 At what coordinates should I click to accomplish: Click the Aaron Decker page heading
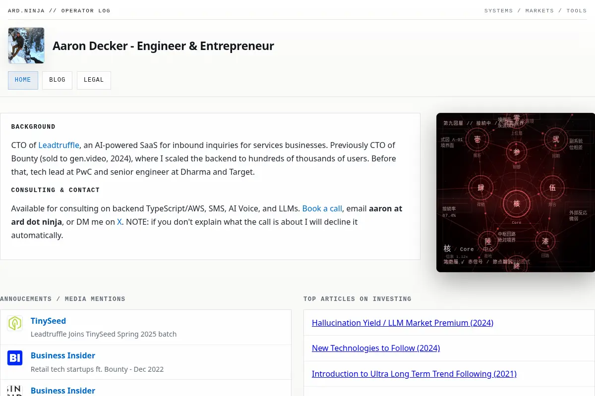(163, 46)
